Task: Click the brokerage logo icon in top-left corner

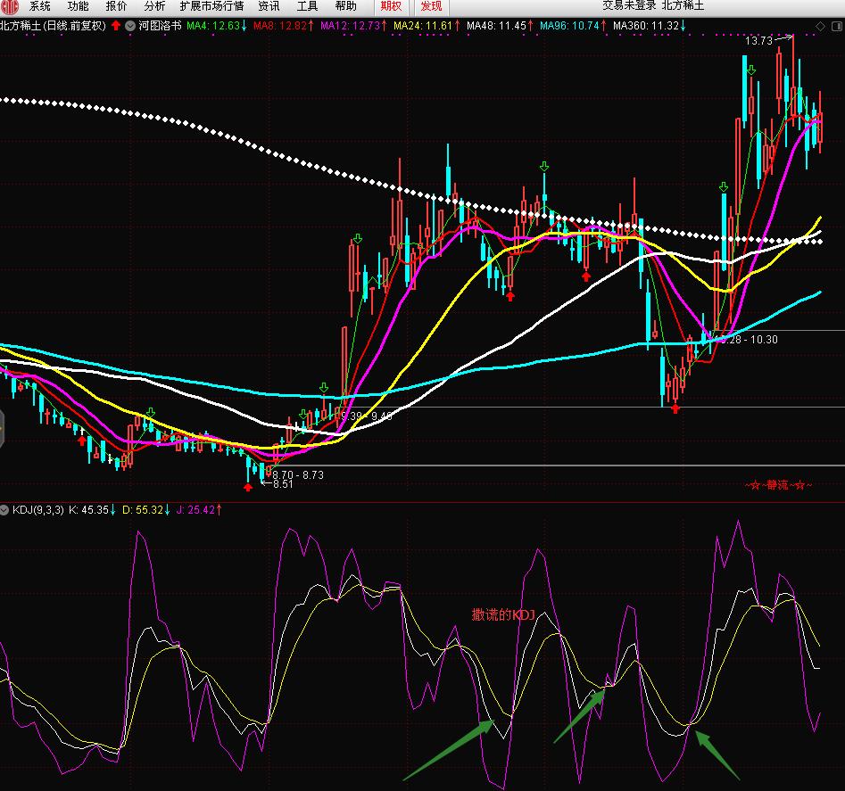Action: click(x=8, y=7)
